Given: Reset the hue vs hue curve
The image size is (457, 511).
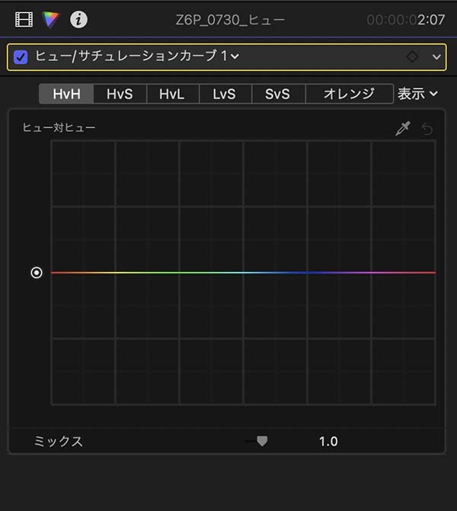Looking at the screenshot, I should [x=427, y=129].
